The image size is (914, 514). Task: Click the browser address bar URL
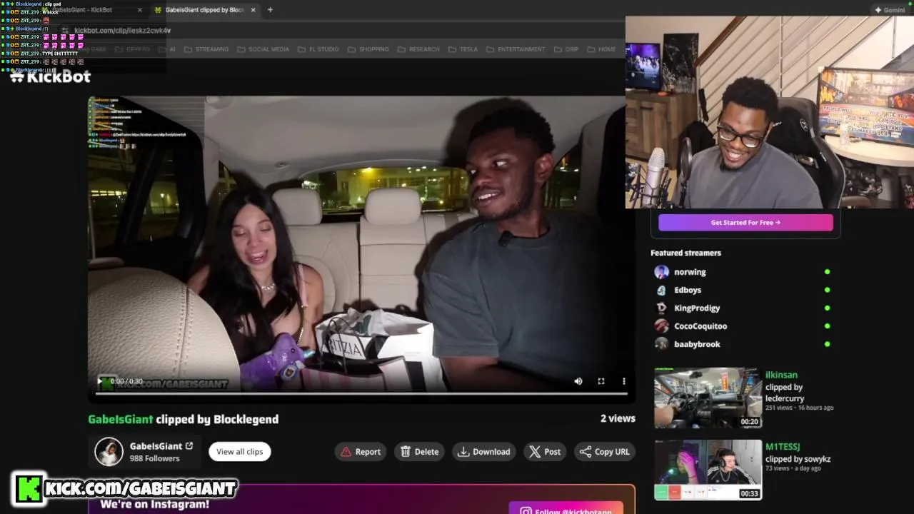coord(122,31)
